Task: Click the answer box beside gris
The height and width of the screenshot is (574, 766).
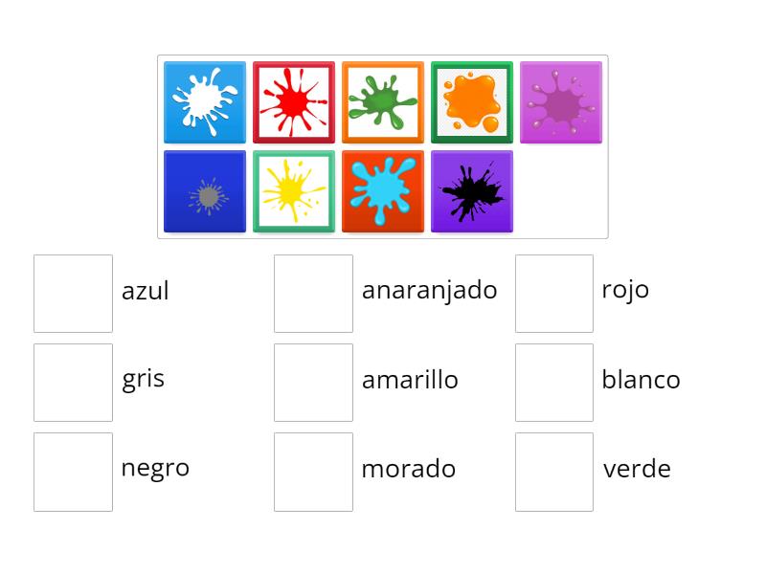Action: (x=73, y=381)
